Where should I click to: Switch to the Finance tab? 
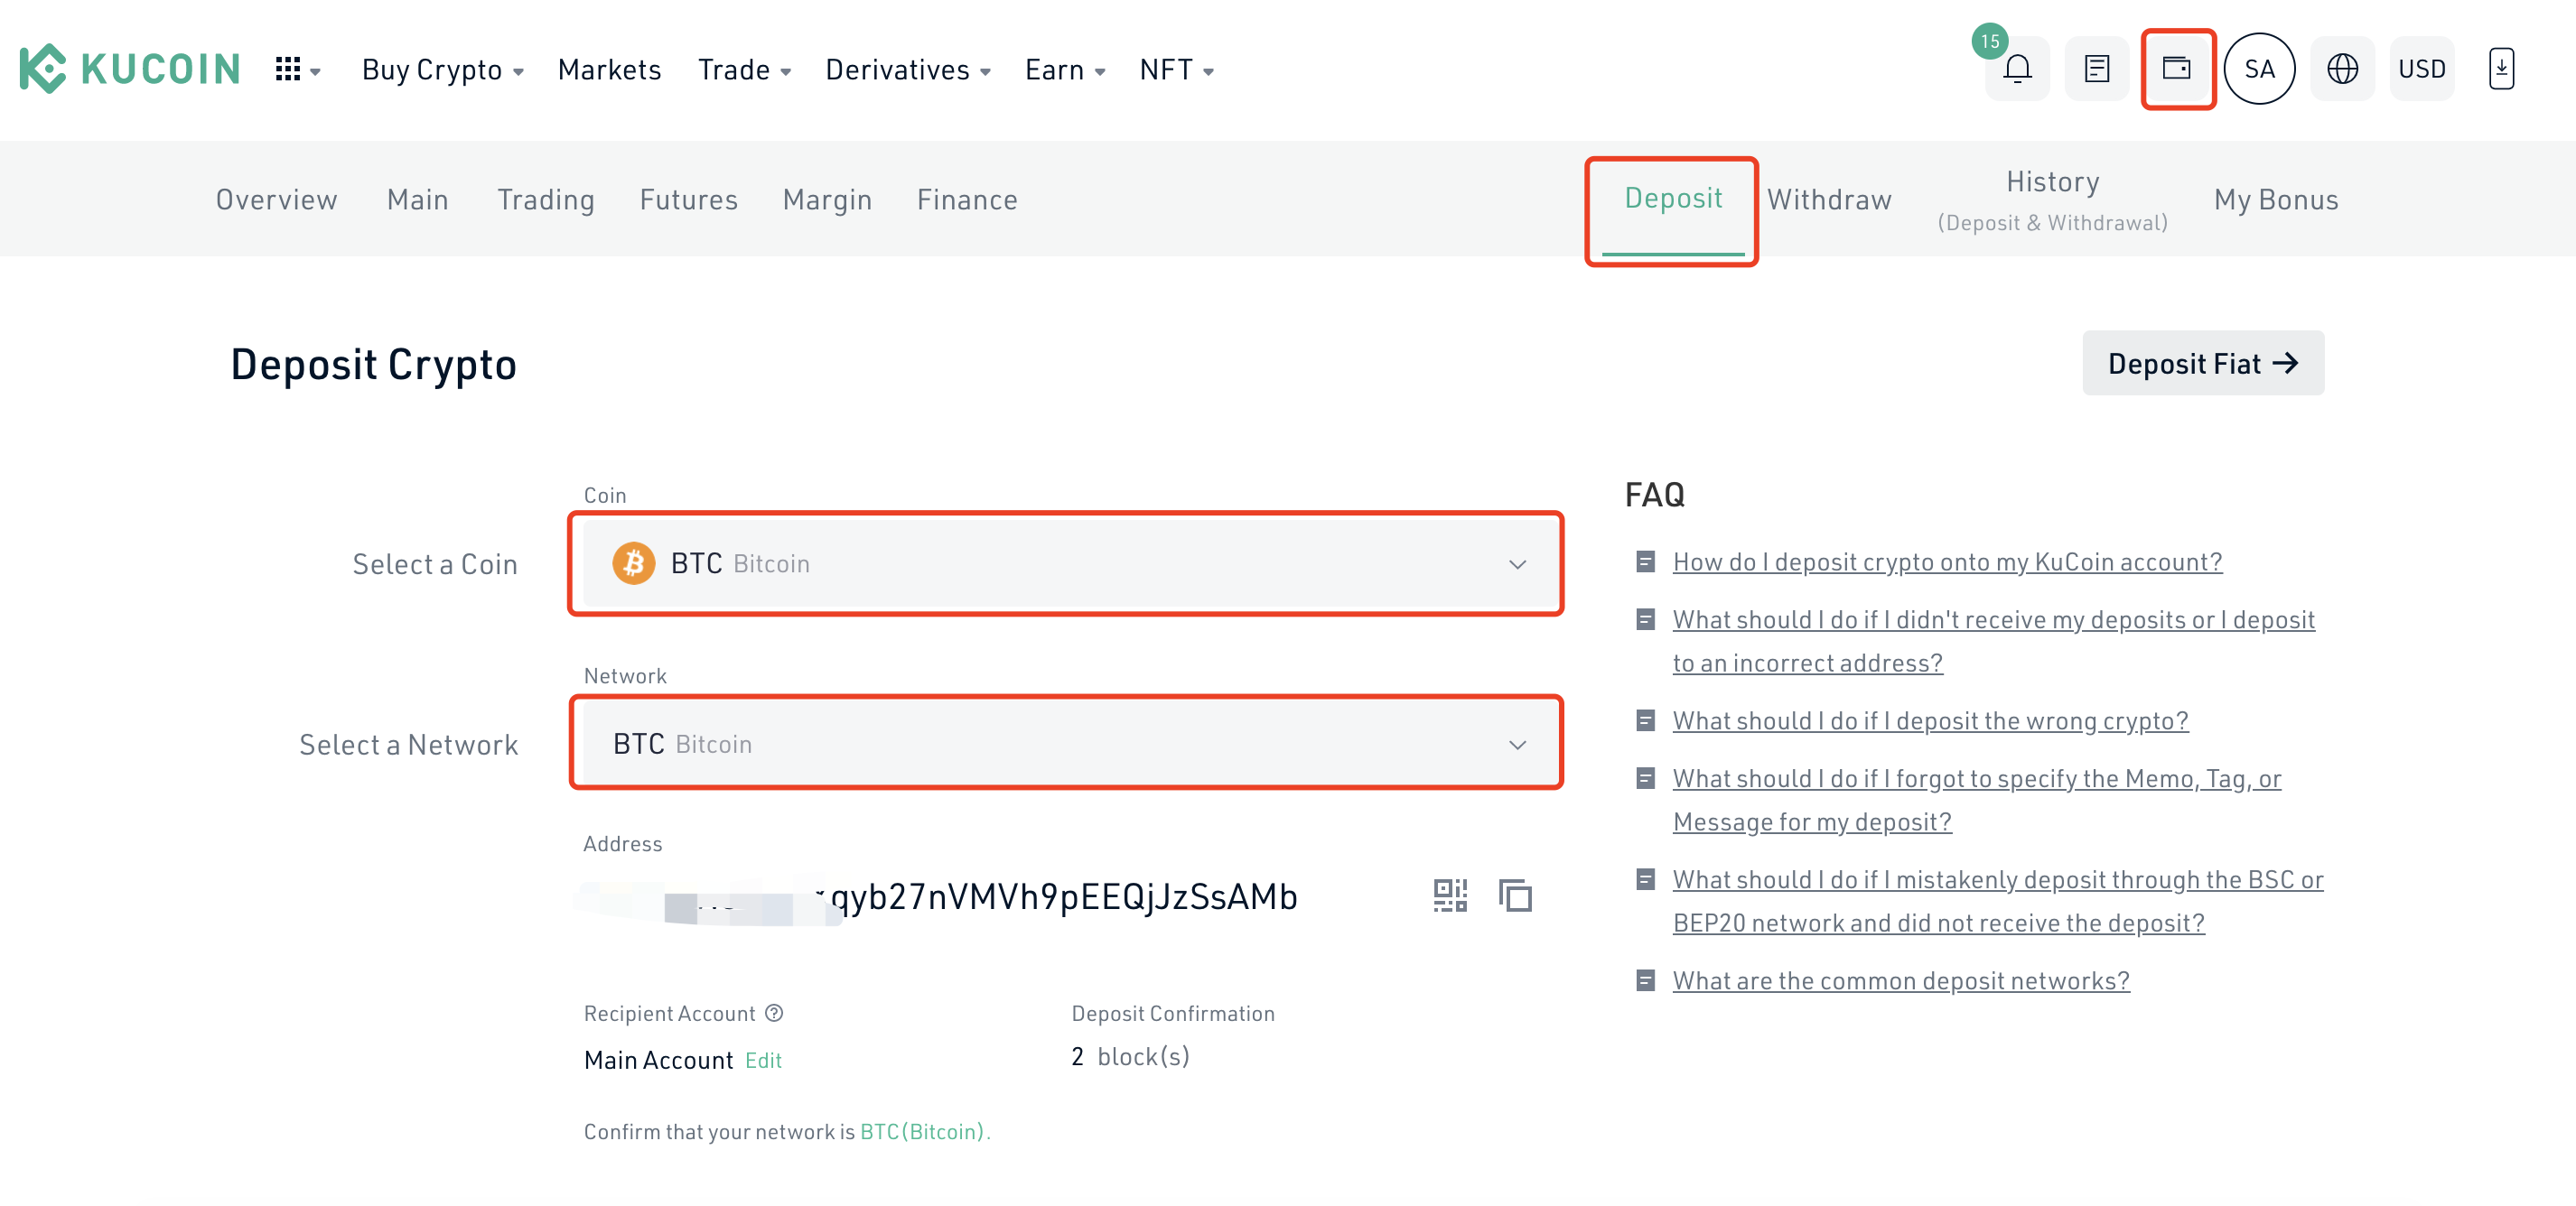[x=966, y=199]
